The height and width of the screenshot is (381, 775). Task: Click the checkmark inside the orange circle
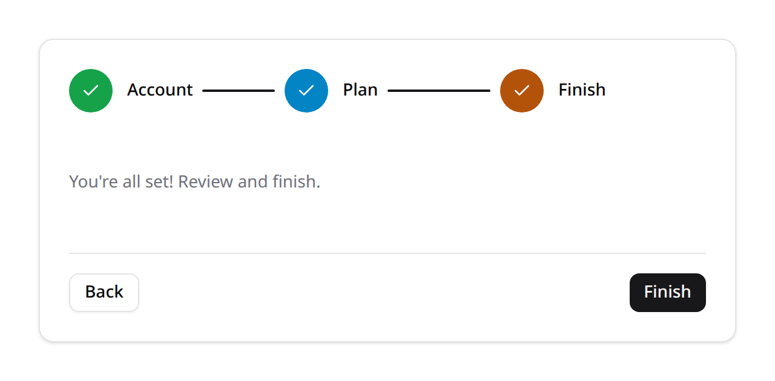pyautogui.click(x=522, y=91)
